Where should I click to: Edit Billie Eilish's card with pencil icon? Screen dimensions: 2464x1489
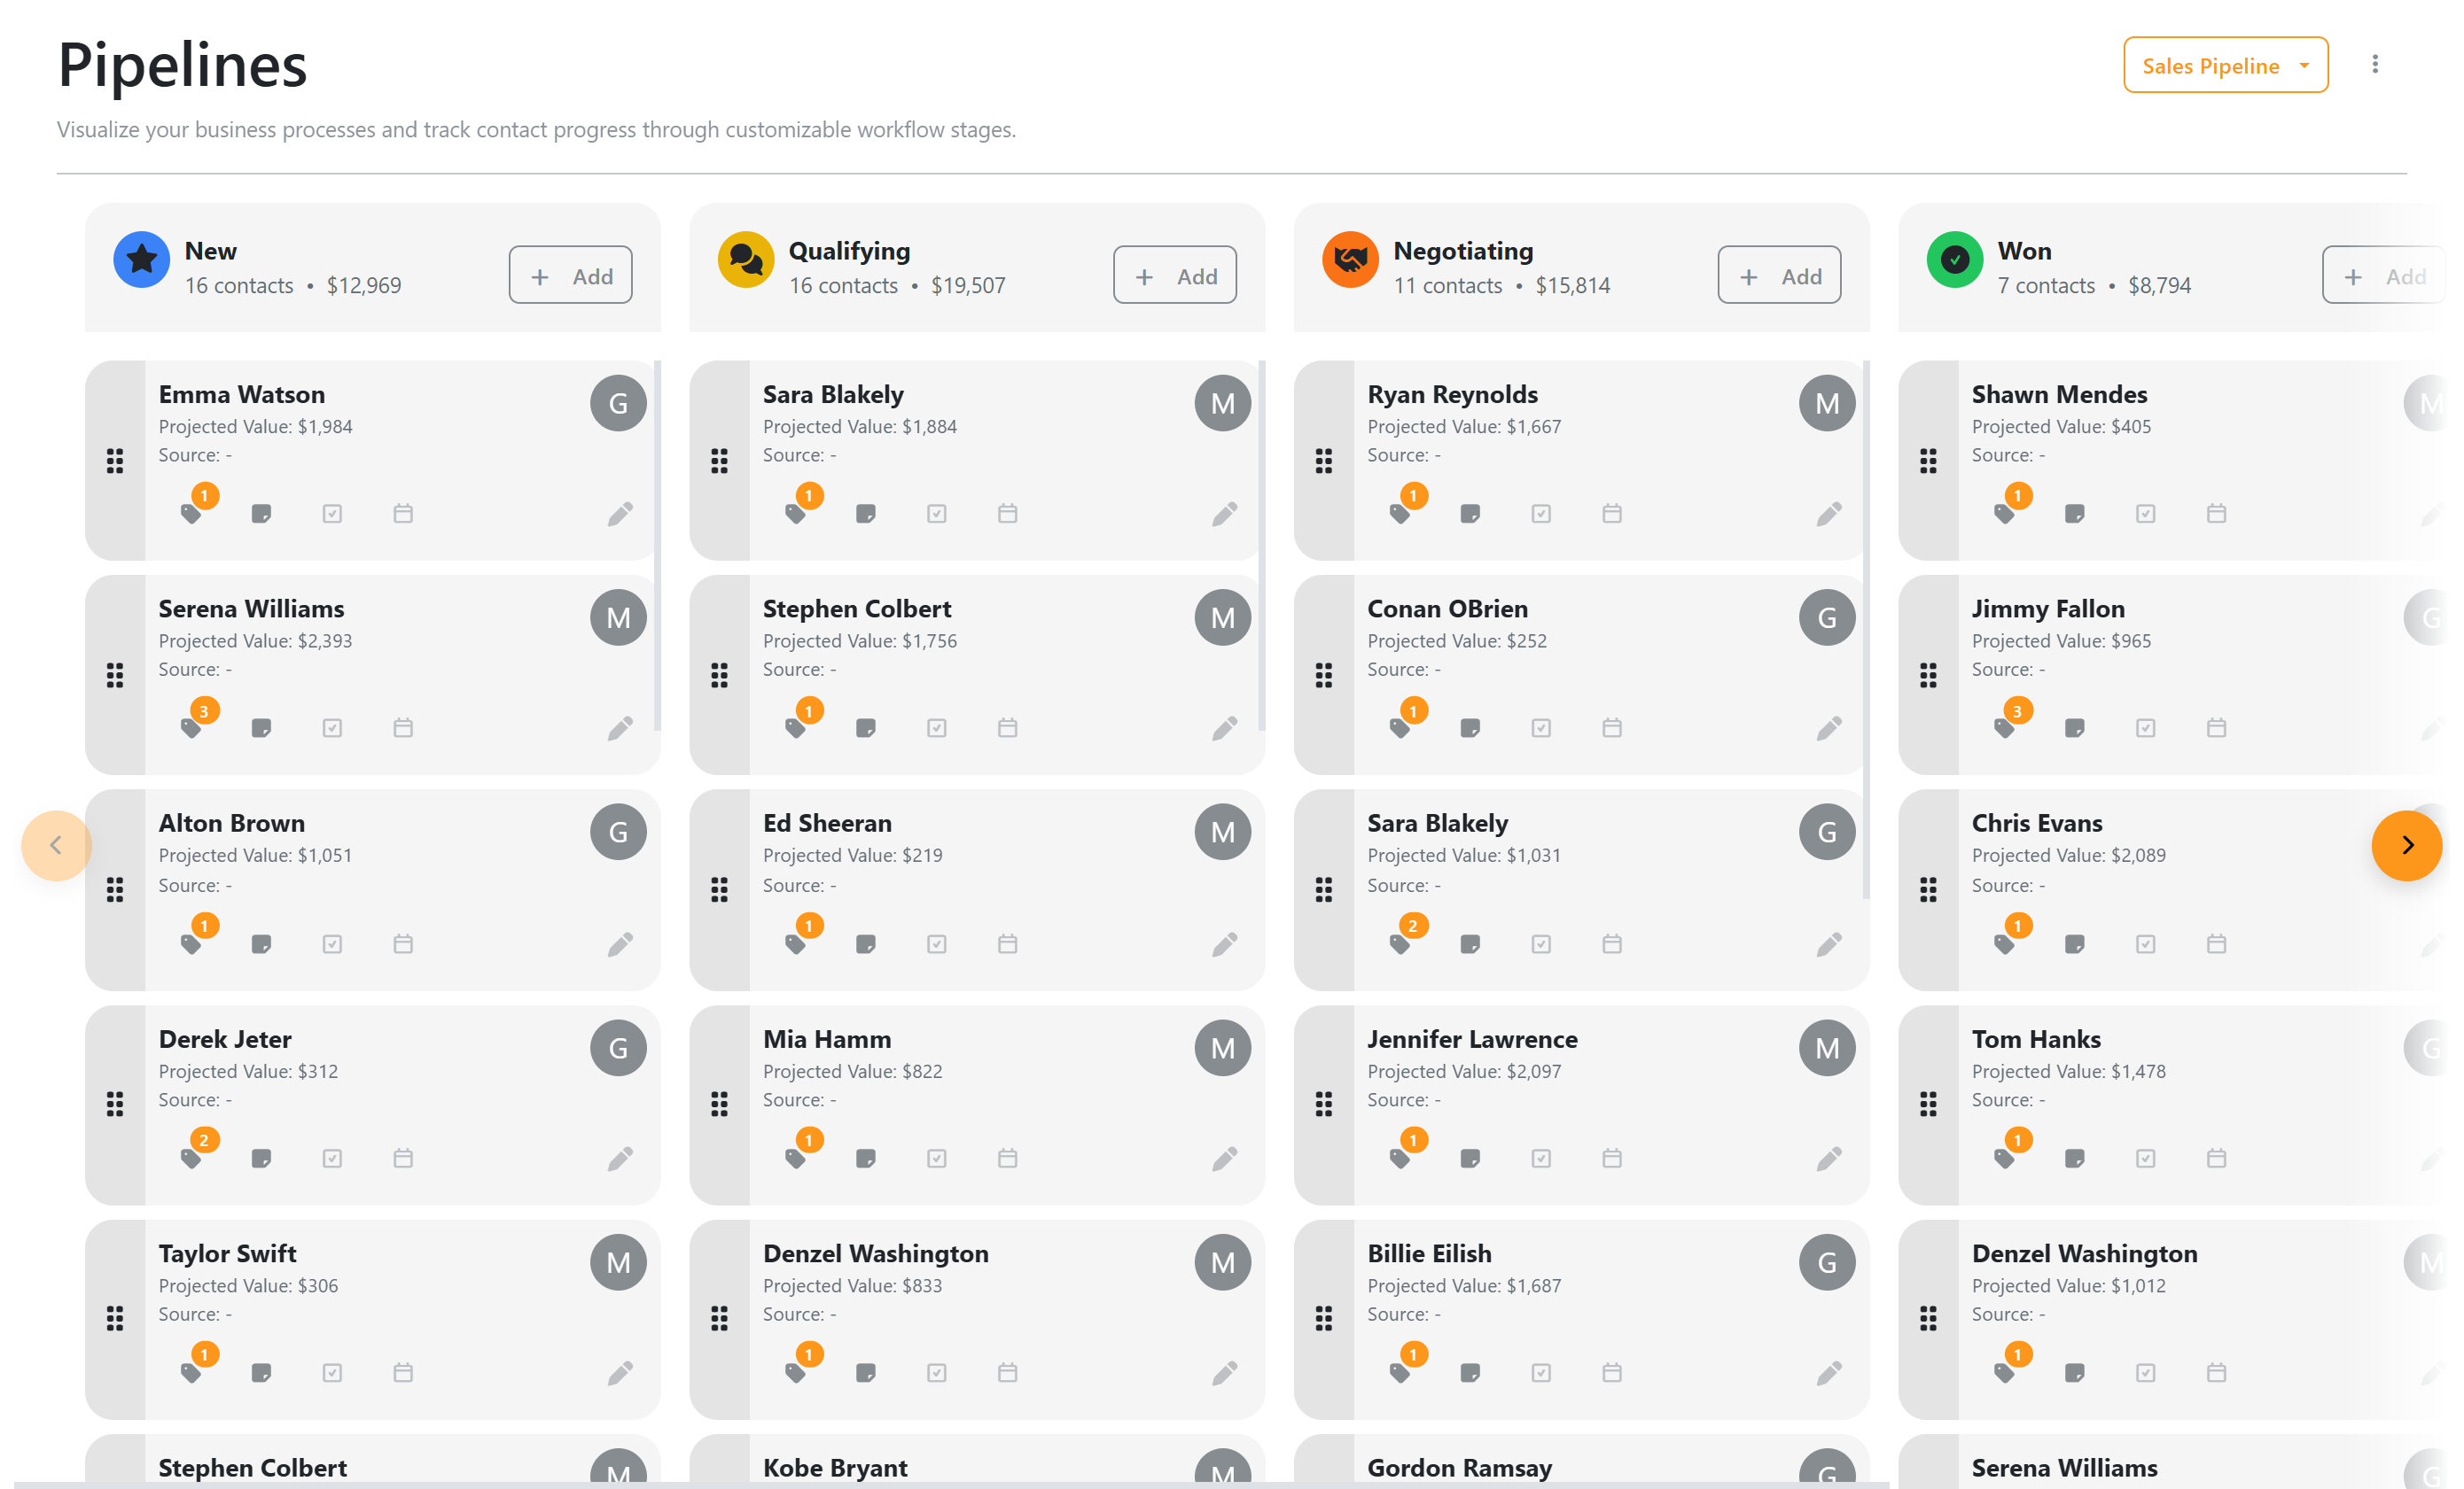[1829, 1372]
